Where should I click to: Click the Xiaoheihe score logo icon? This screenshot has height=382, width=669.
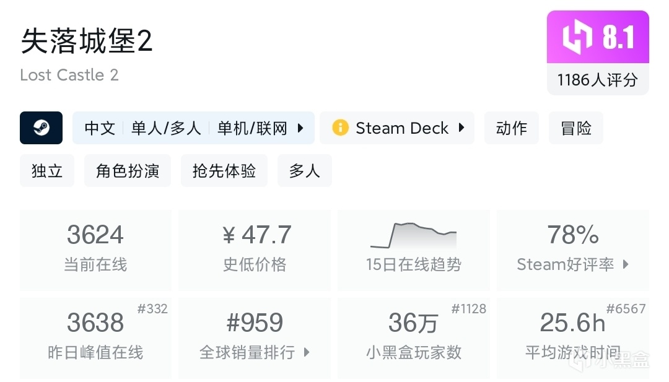(575, 37)
